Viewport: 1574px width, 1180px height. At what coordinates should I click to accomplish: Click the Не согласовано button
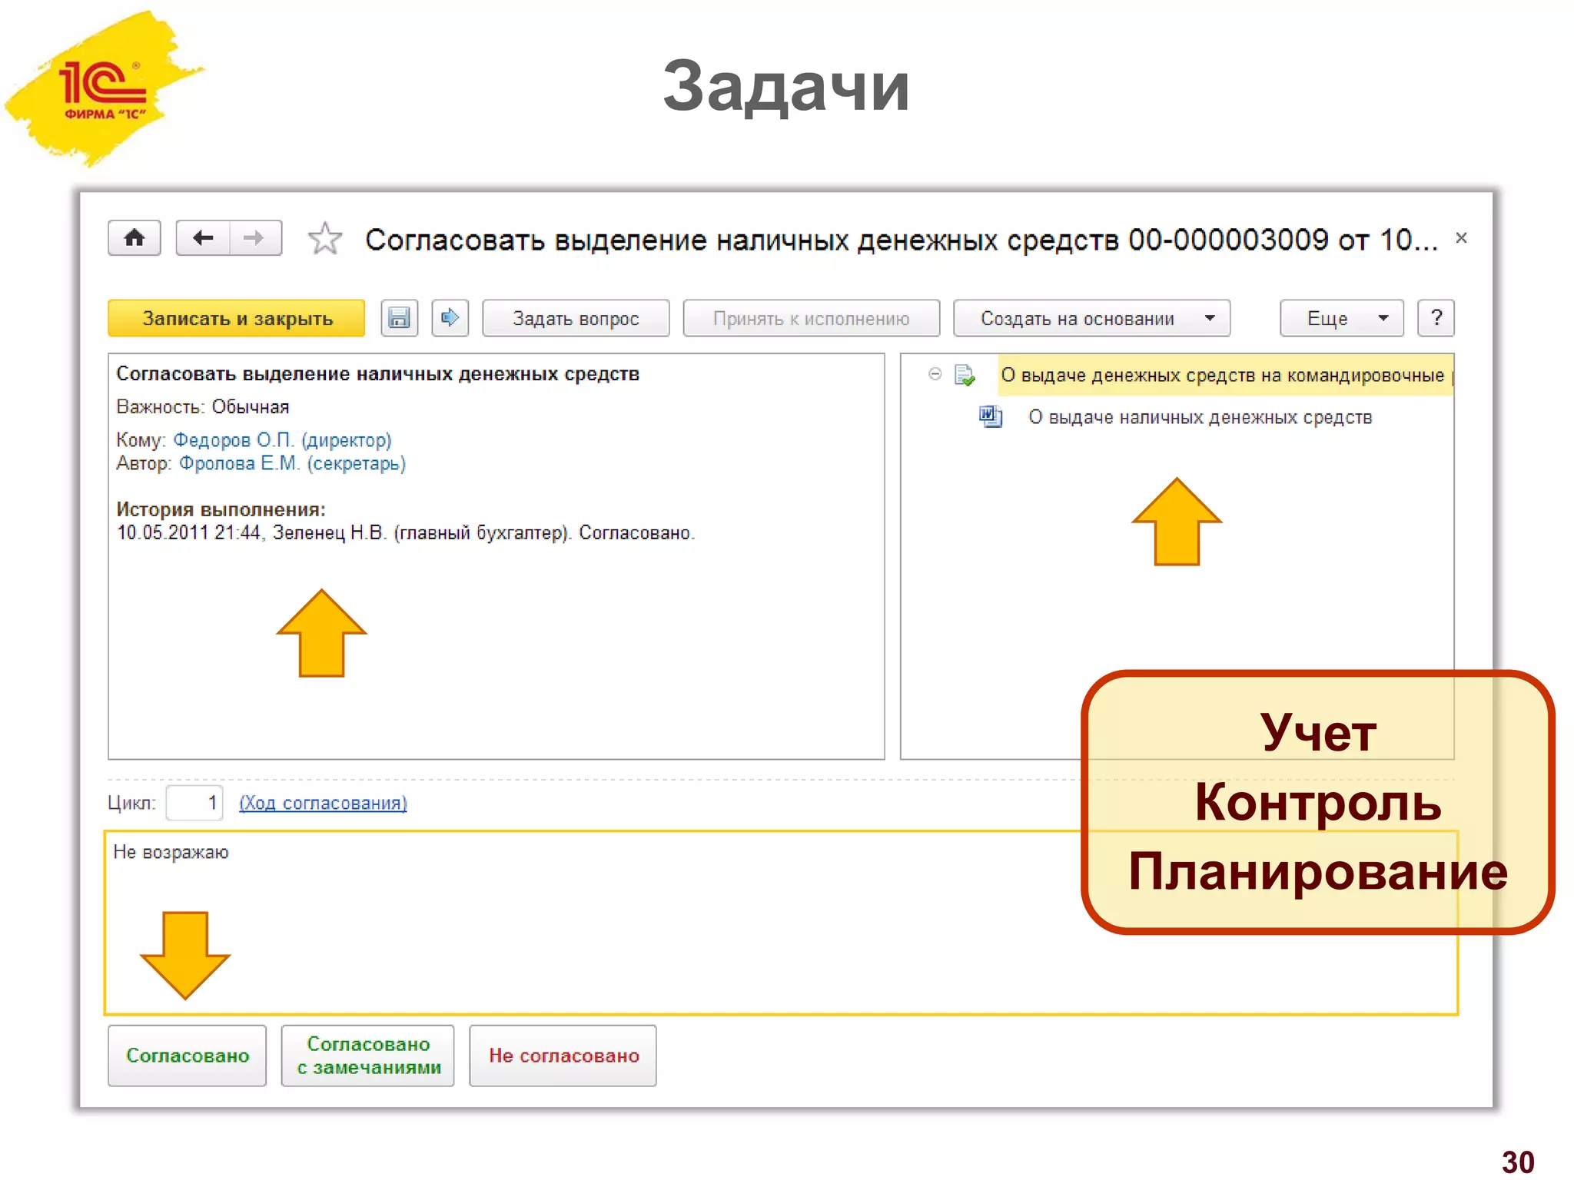tap(563, 1056)
